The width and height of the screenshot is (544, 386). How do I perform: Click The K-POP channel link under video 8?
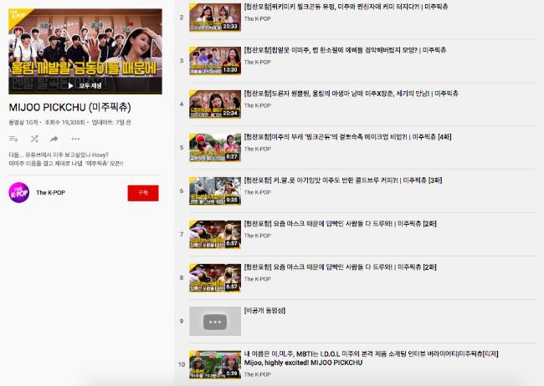[x=258, y=279]
